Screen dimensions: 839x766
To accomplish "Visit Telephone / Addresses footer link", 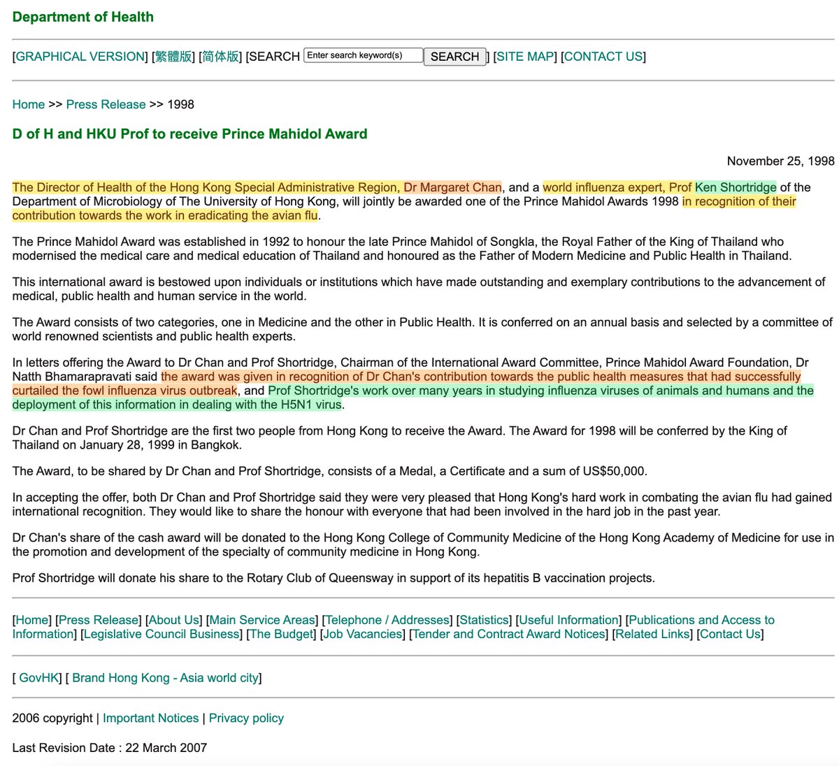I will 387,620.
